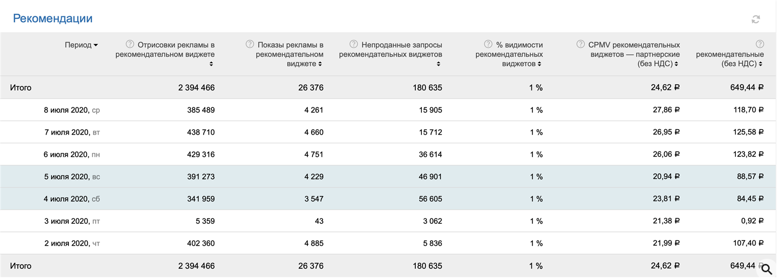Open help icon for Отрисовки рекламы column
The width and height of the screenshot is (778, 280).
pyautogui.click(x=130, y=44)
